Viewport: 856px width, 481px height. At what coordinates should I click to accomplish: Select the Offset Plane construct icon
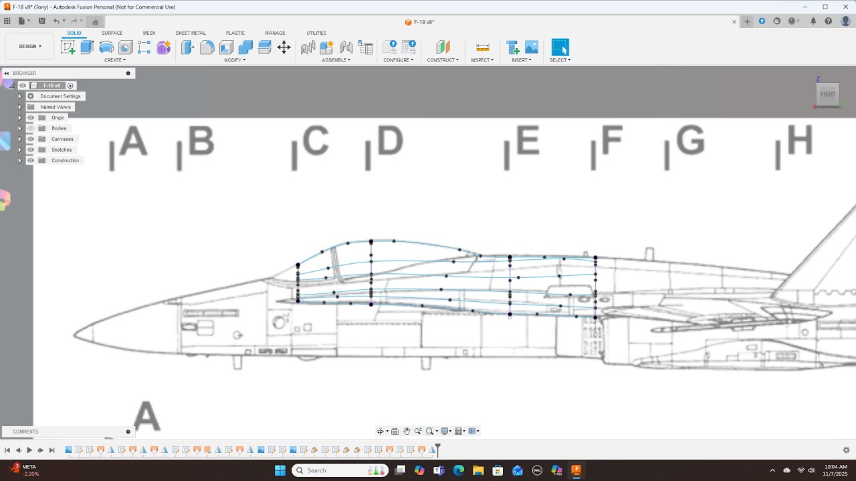coord(443,47)
